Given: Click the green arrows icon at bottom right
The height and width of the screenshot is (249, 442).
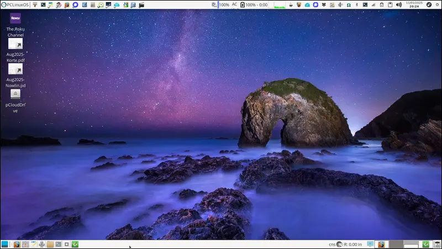Looking at the screenshot, I should (x=426, y=244).
